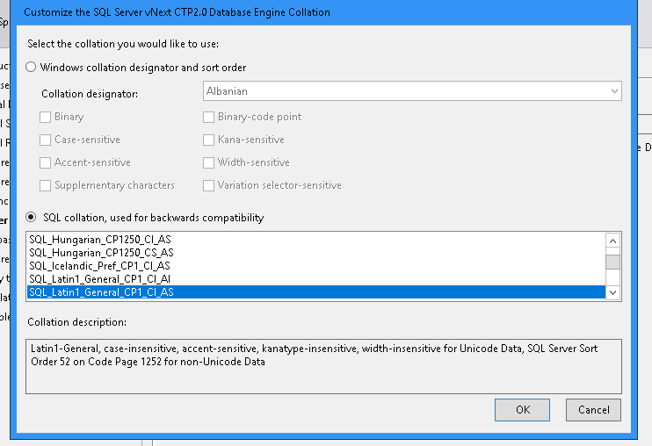Select highlighted SQL_Latin1_General_CP1_CI_AS row

[x=316, y=292]
